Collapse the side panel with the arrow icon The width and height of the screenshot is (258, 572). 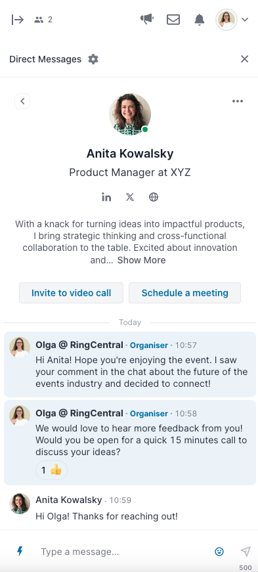[x=18, y=20]
